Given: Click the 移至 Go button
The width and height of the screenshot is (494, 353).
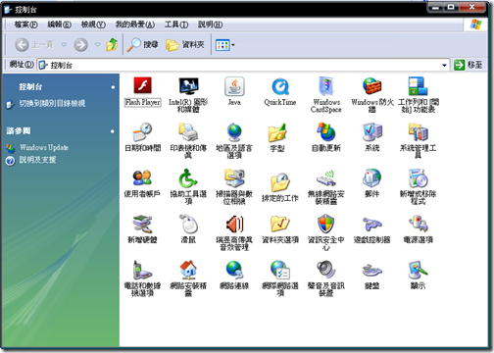Looking at the screenshot, I should (x=468, y=65).
